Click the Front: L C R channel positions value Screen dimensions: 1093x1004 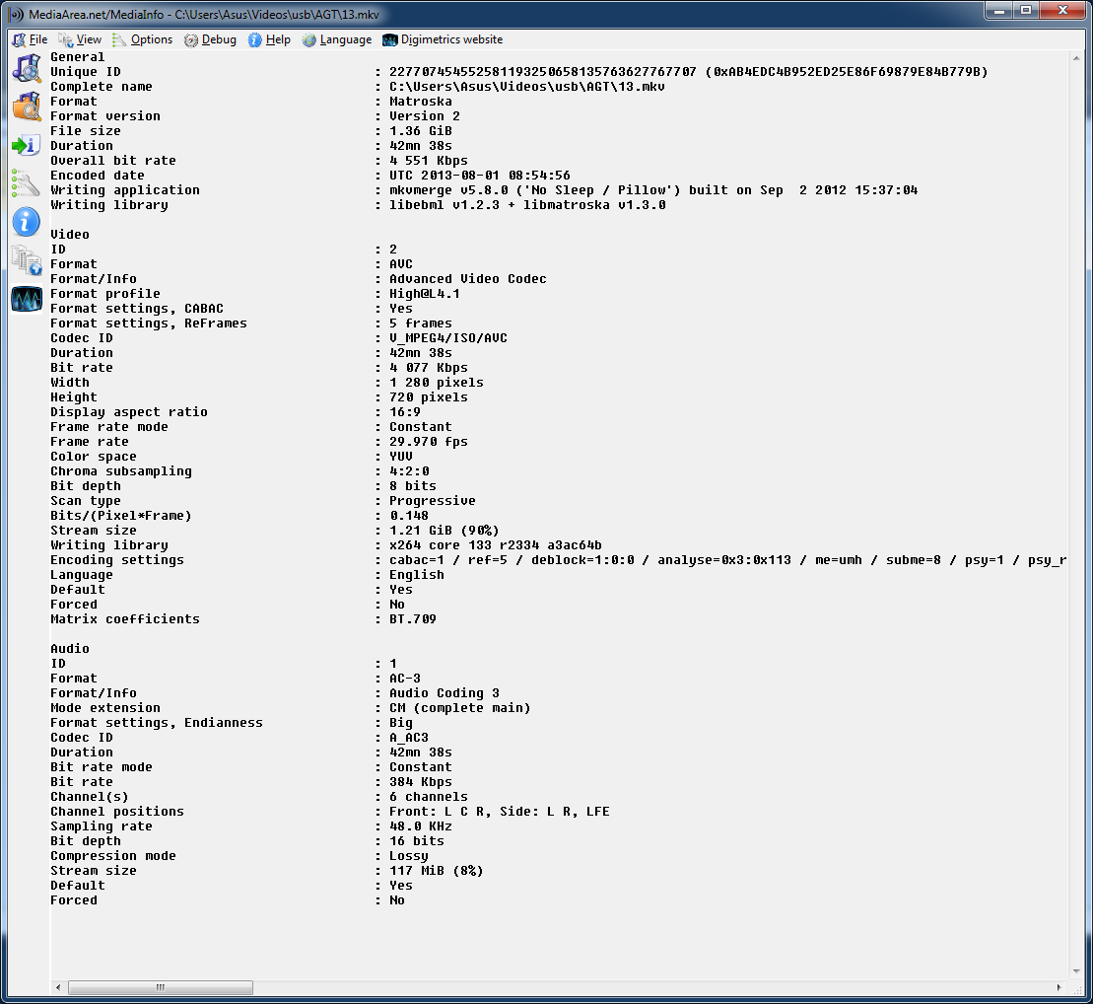499,812
